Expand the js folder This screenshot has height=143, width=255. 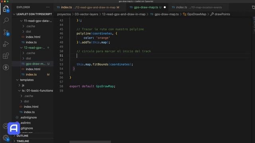21,85
